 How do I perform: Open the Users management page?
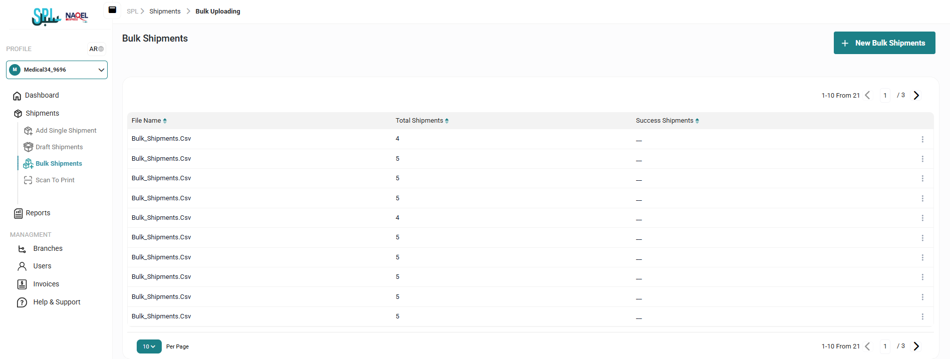42,266
